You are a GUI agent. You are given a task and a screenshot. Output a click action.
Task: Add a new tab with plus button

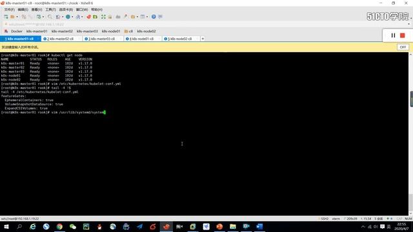pyautogui.click(x=203, y=39)
